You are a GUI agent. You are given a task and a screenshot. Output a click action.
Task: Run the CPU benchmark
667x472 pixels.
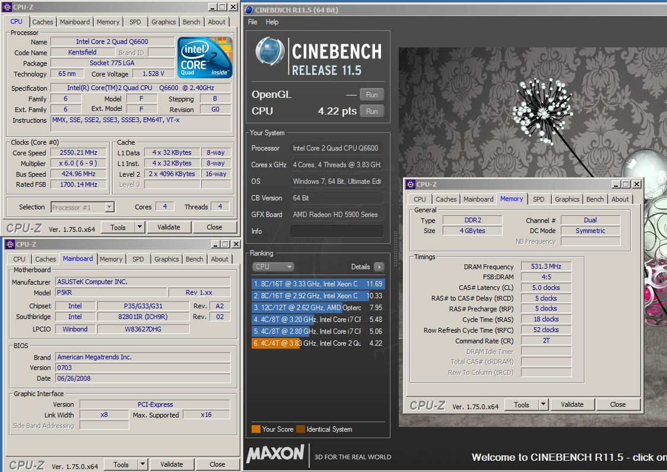coord(372,111)
